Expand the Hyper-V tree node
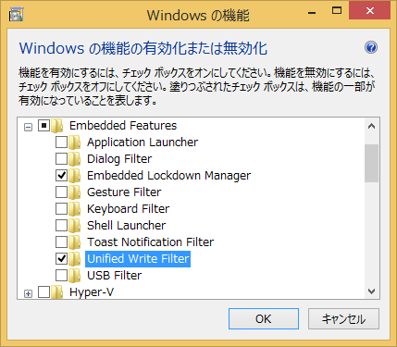 click(x=28, y=293)
